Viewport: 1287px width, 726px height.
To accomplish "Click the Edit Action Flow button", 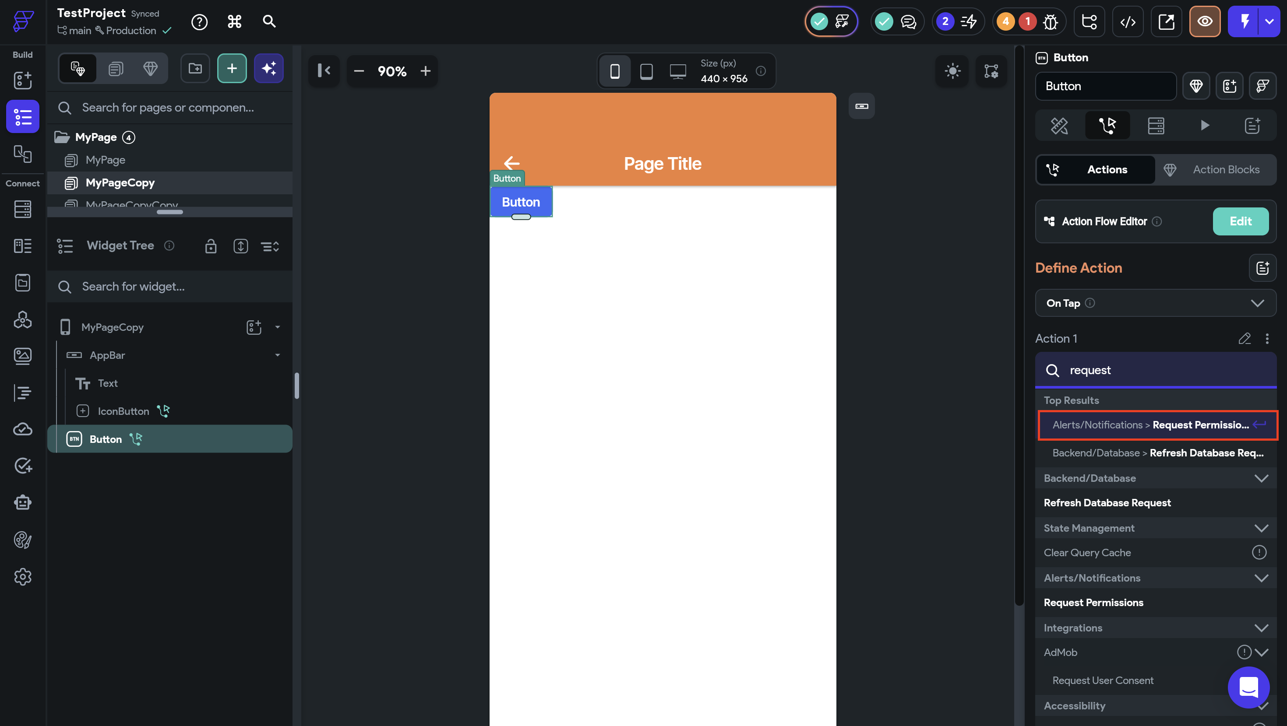I will tap(1240, 221).
